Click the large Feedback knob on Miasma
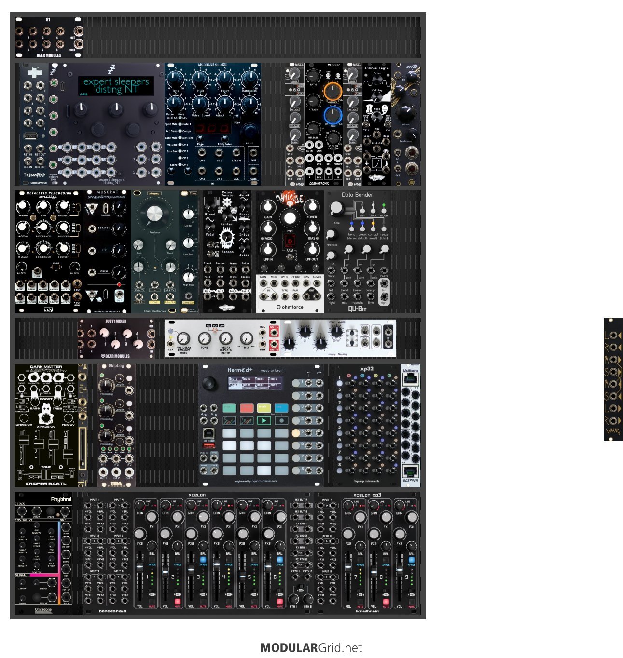 (154, 214)
